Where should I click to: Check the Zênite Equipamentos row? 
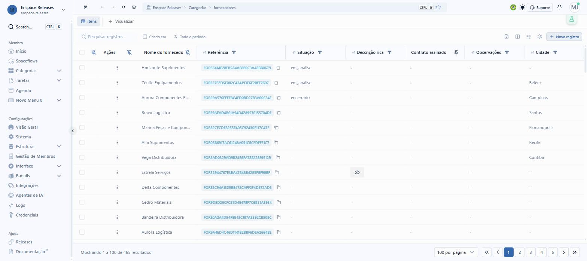click(82, 83)
